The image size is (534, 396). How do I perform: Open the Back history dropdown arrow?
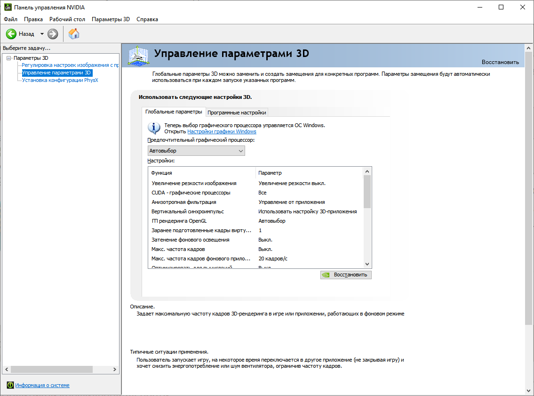coord(42,34)
